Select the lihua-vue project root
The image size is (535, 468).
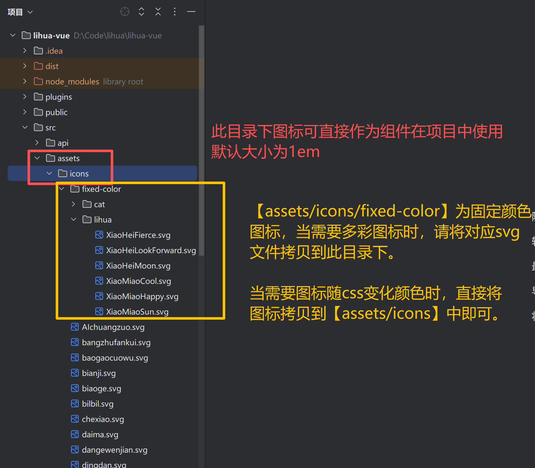(x=51, y=35)
